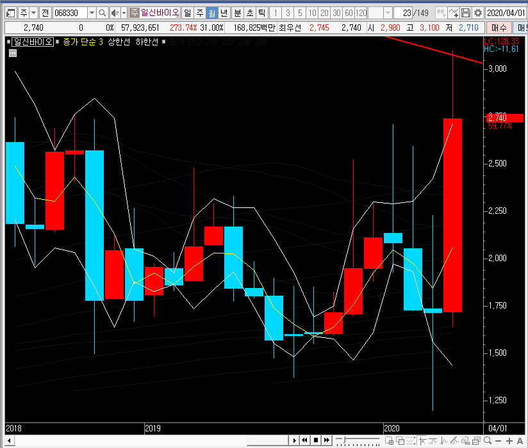Choose the 3 interval button
This screenshot has width=528, height=448.
click(x=288, y=13)
